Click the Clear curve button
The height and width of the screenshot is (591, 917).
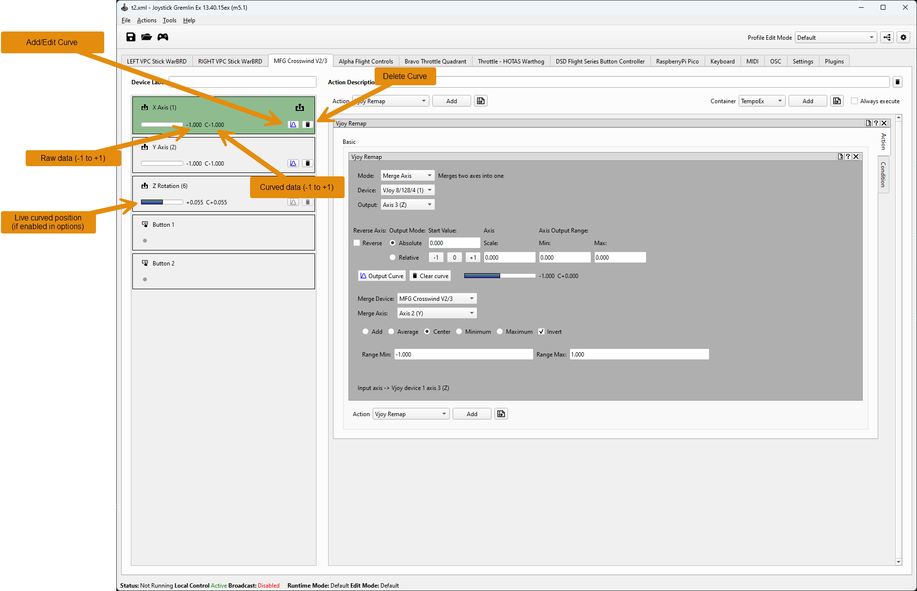point(430,276)
